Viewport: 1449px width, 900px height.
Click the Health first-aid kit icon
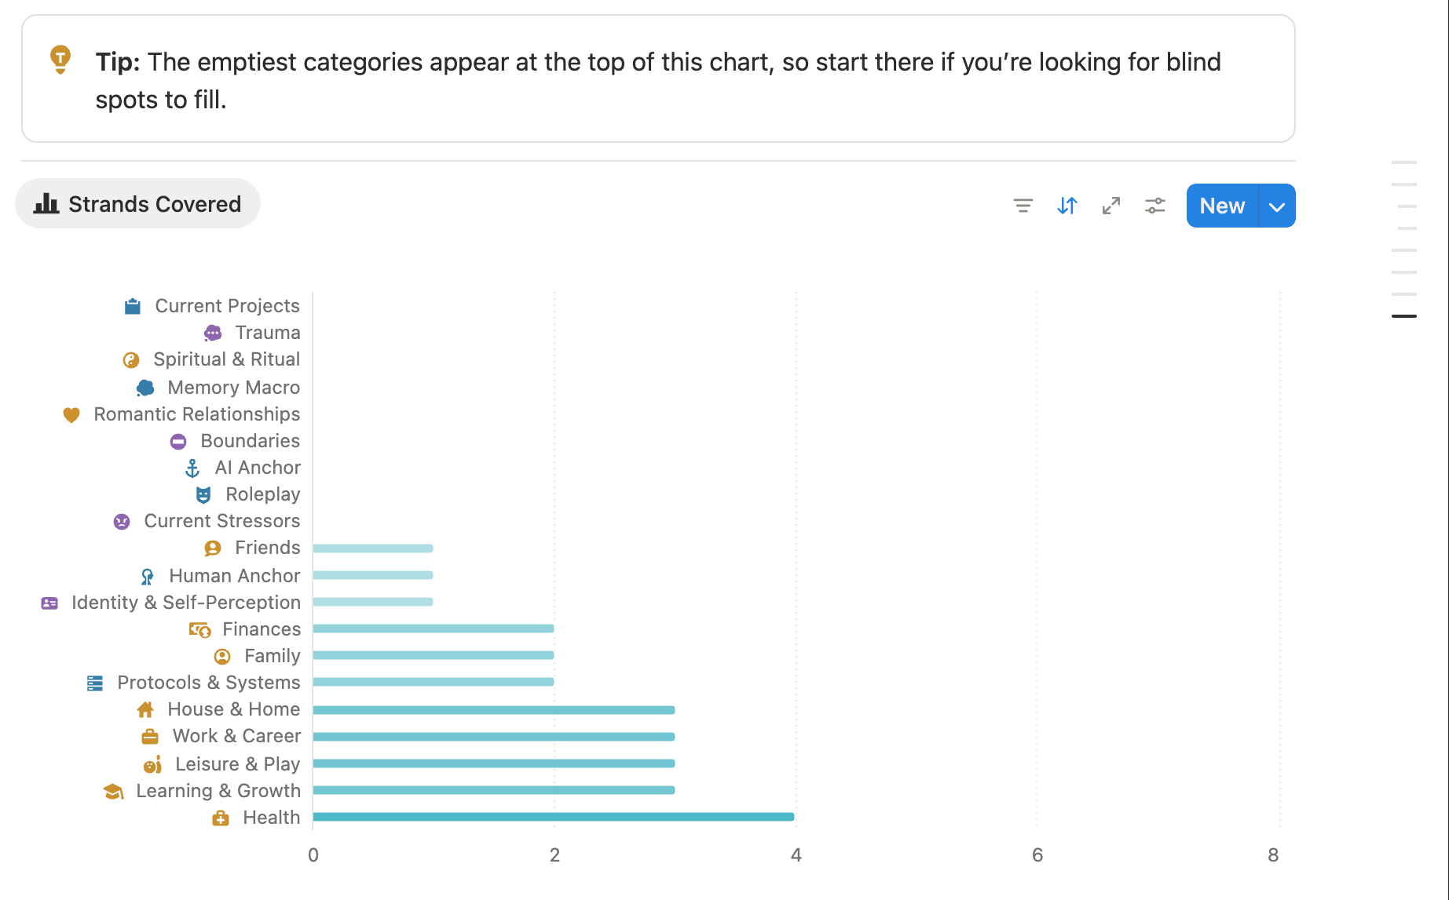[x=221, y=818]
